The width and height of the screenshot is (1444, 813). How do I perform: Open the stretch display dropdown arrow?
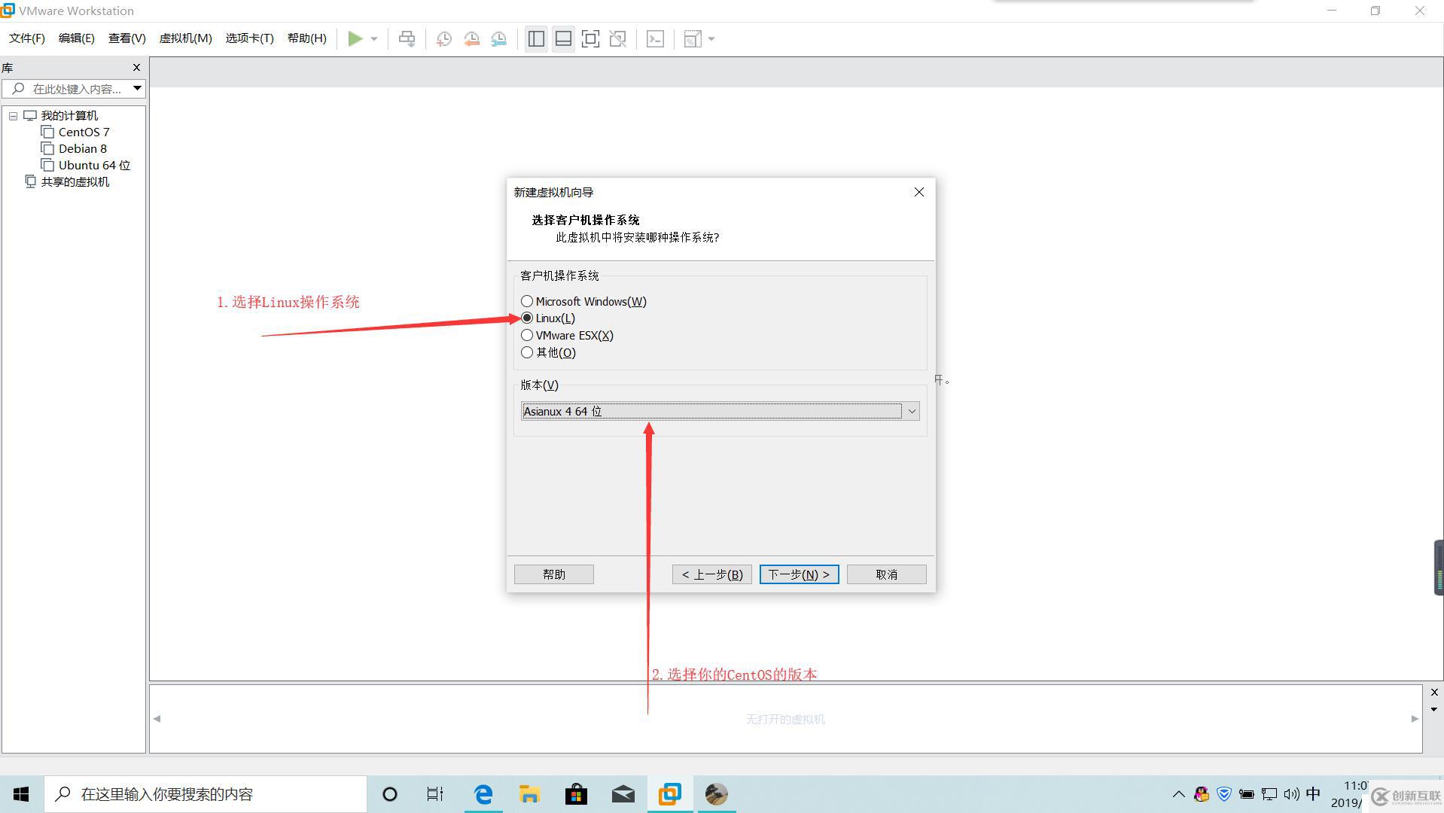[711, 39]
